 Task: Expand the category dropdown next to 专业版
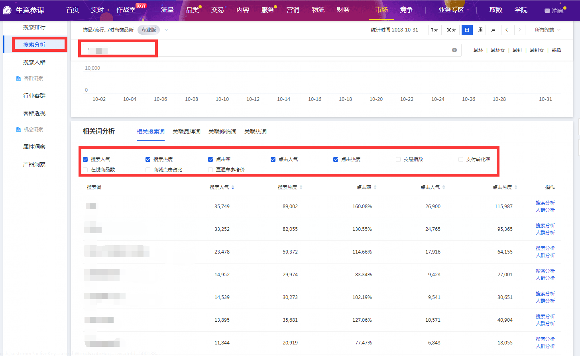pyautogui.click(x=166, y=30)
